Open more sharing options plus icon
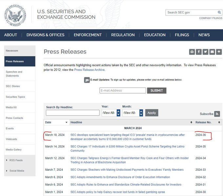The image size is (223, 196). [x=219, y=52]
